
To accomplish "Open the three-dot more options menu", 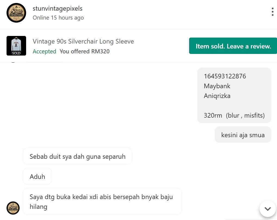I will pyautogui.click(x=273, y=12).
